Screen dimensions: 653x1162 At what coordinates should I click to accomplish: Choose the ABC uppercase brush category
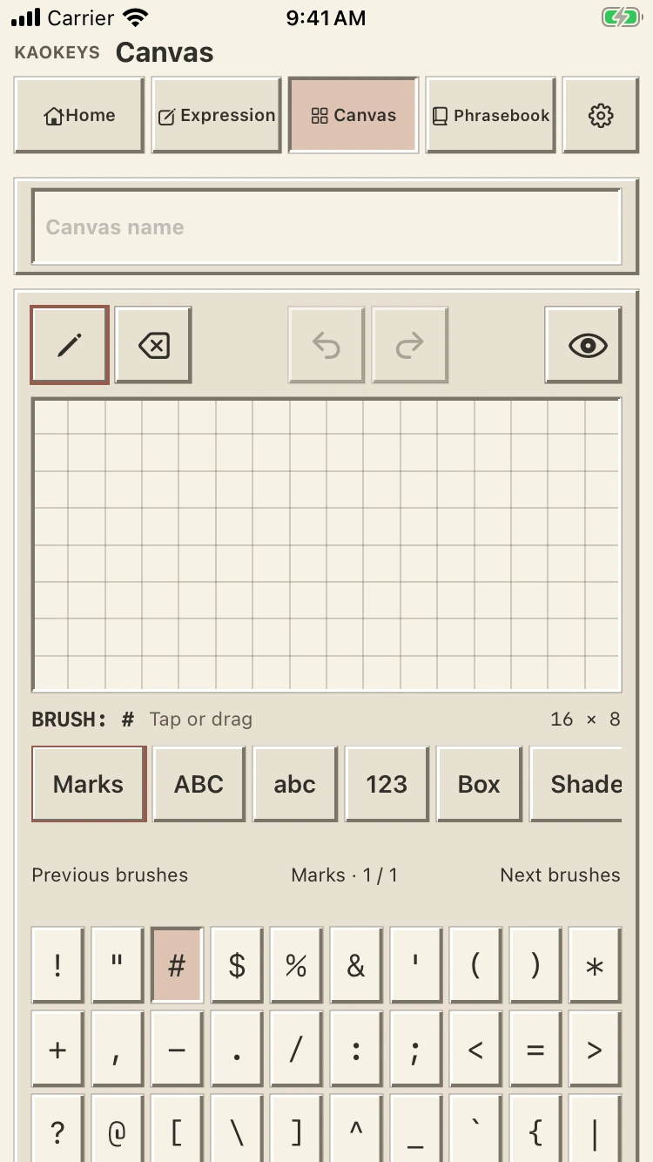tap(199, 784)
